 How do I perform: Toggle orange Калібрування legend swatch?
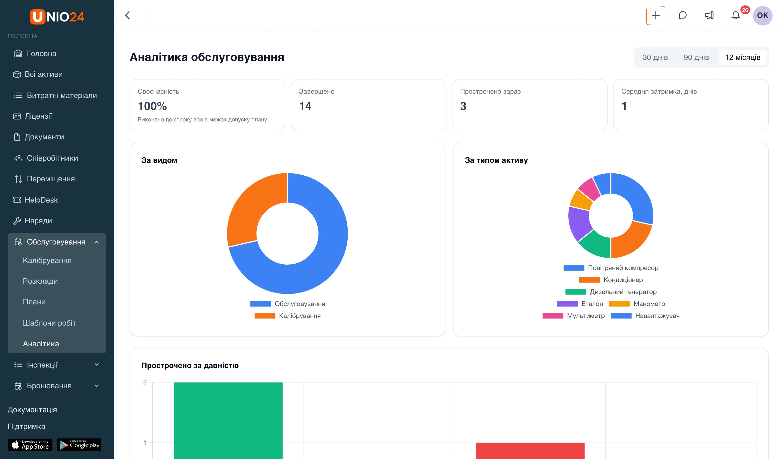265,316
